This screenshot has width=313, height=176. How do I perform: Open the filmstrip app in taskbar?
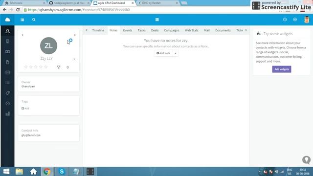tap(90, 172)
